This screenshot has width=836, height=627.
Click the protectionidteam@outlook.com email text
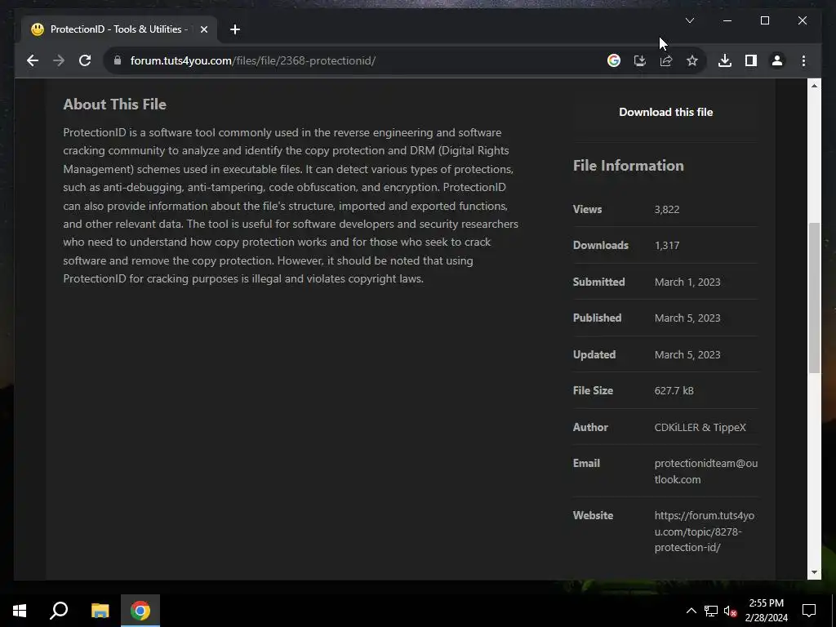705,471
